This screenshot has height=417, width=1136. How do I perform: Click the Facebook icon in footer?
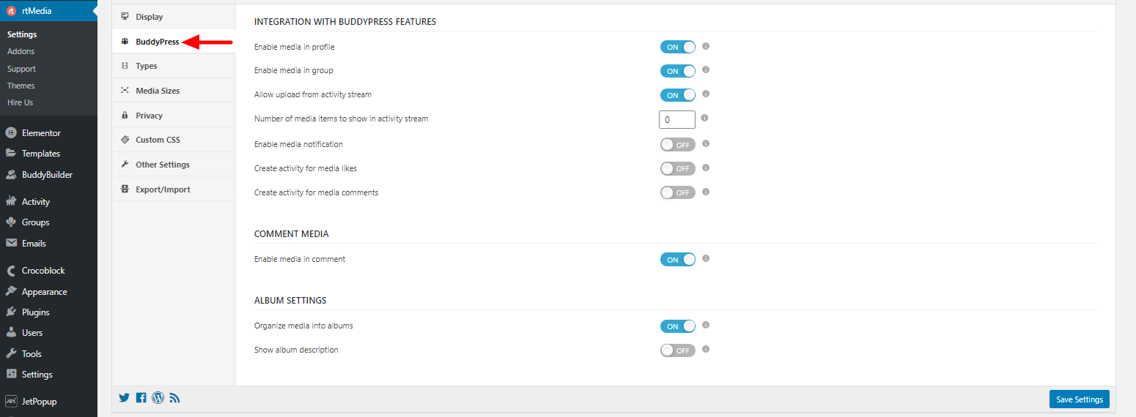pos(141,398)
